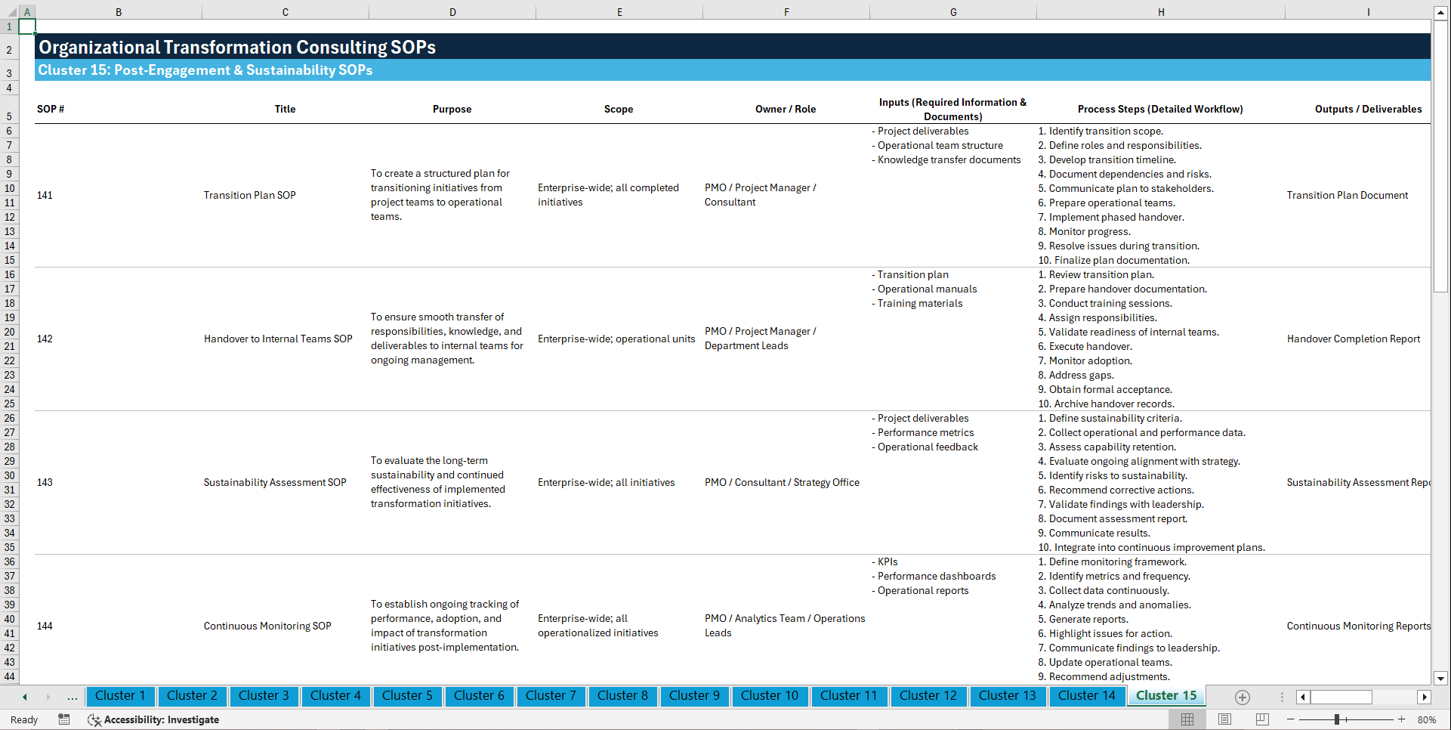The image size is (1451, 730).
Task: Select row 11 header
Action: tap(9, 203)
